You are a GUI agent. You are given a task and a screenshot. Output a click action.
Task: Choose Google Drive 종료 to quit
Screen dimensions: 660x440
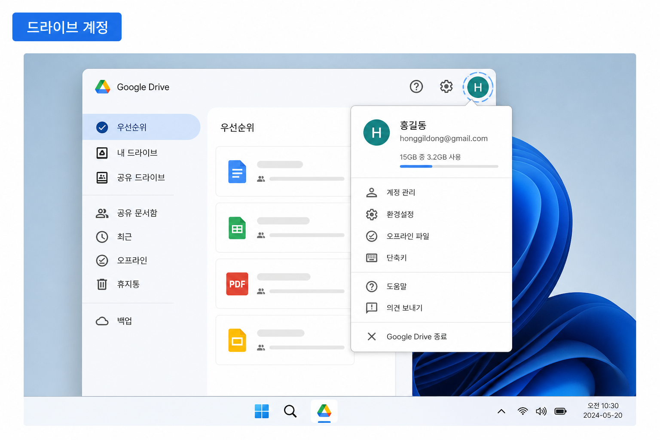point(431,337)
